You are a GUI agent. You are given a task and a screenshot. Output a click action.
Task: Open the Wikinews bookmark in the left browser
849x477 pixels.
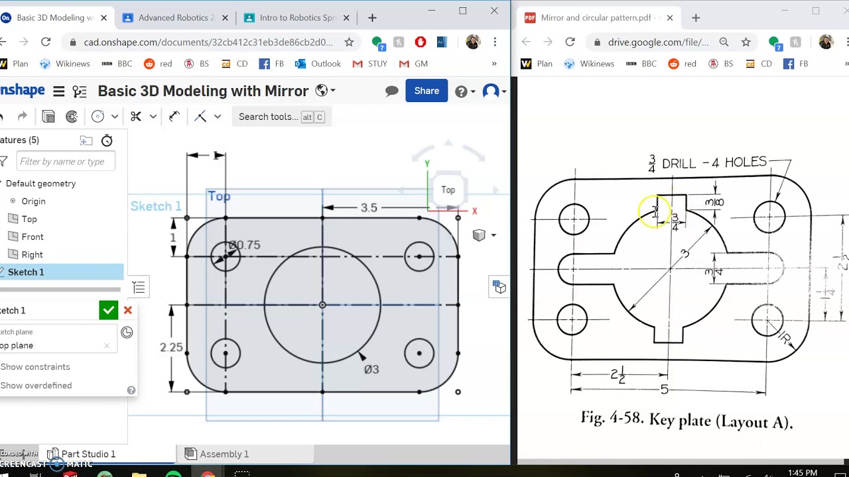click(65, 64)
